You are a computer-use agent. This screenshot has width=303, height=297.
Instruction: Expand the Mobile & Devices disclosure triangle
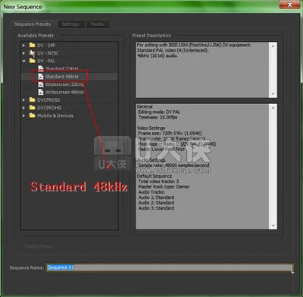pos(23,115)
